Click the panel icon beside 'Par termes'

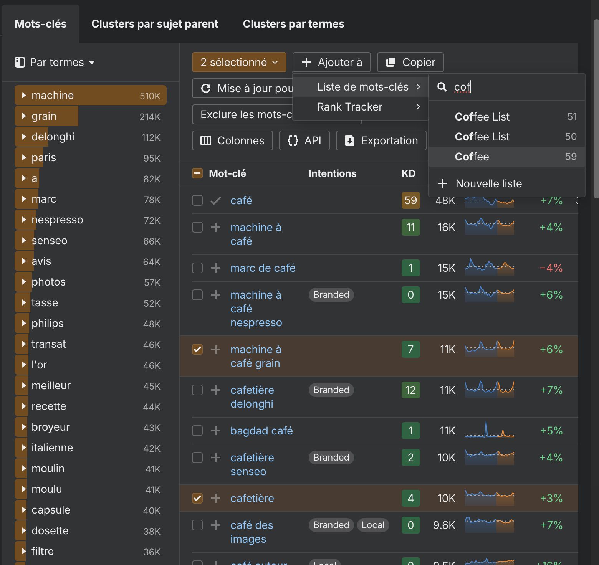click(20, 62)
